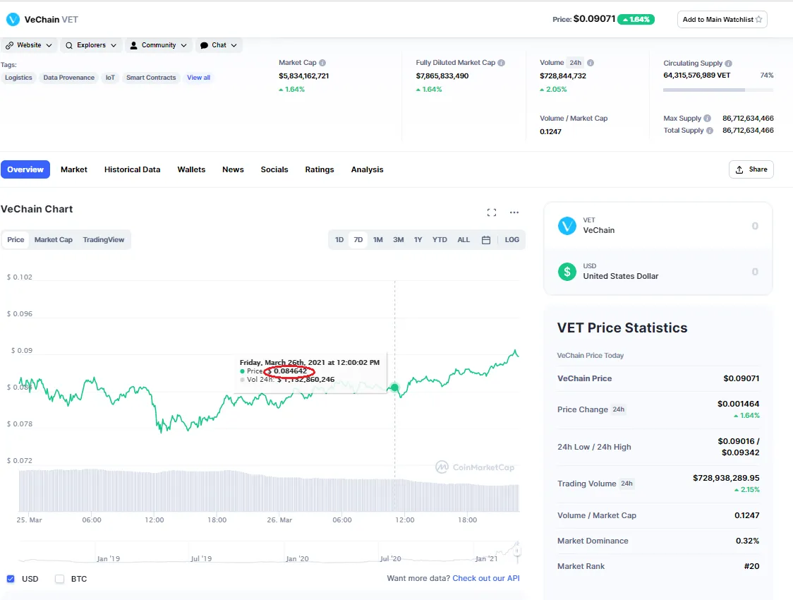Open the Historical Data tab
This screenshot has width=793, height=600.
pyautogui.click(x=132, y=169)
